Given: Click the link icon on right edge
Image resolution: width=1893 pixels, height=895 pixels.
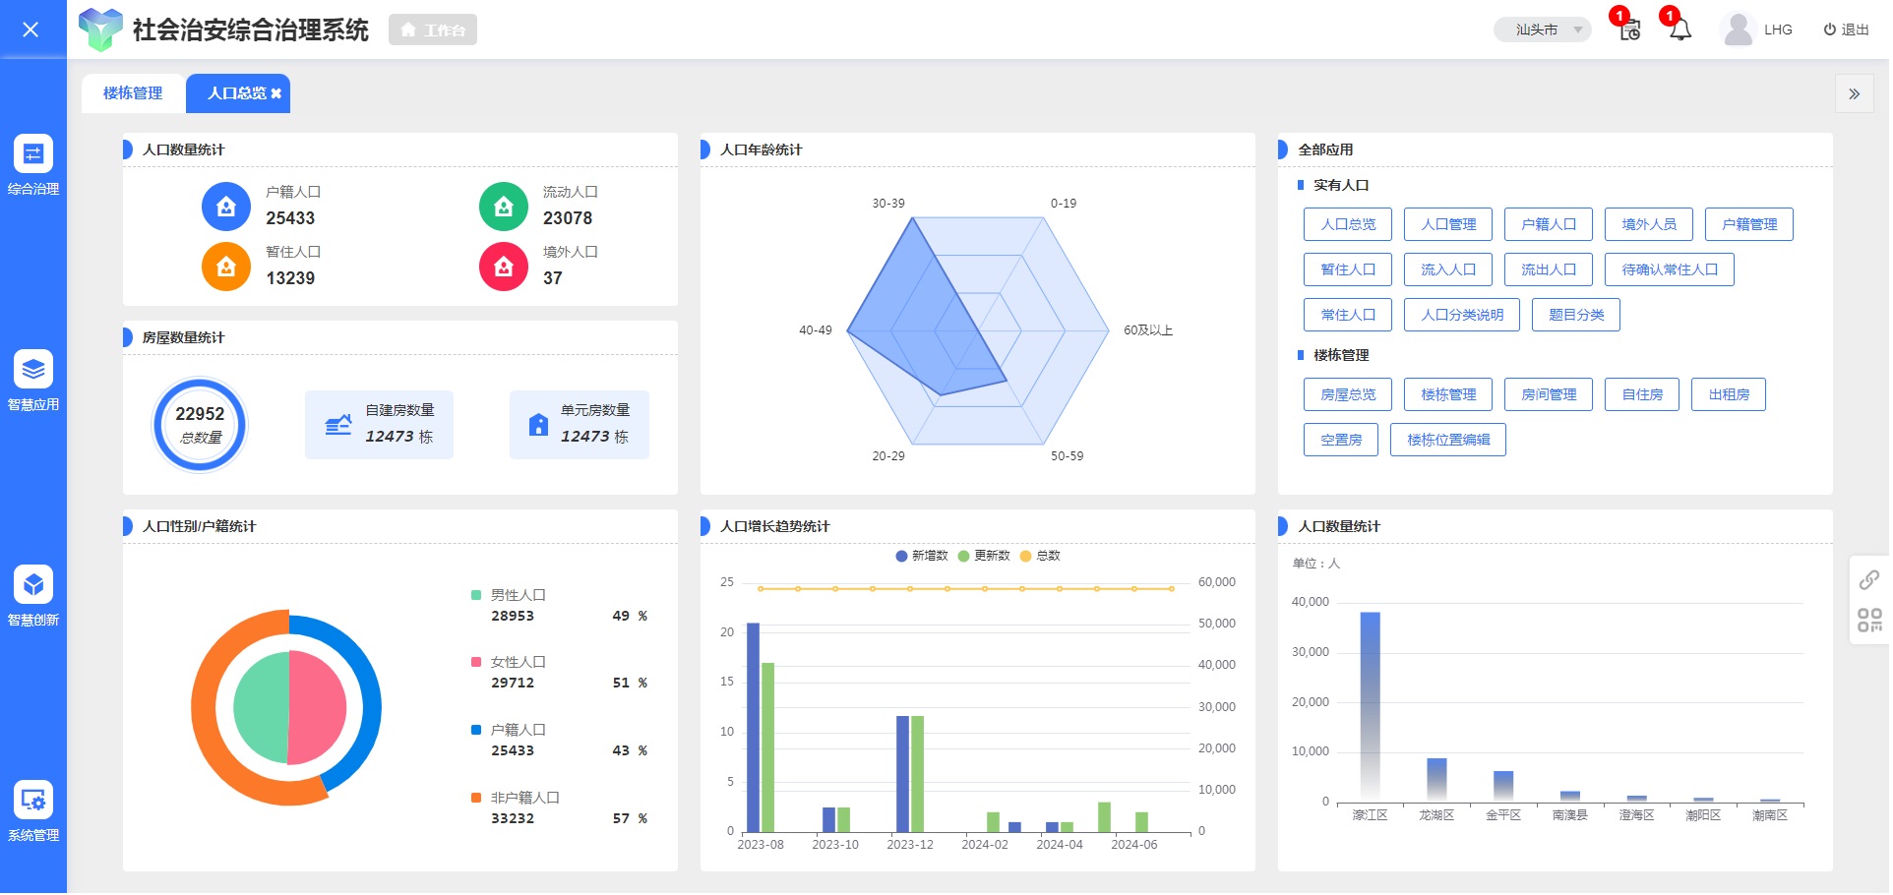Looking at the screenshot, I should click(1869, 580).
